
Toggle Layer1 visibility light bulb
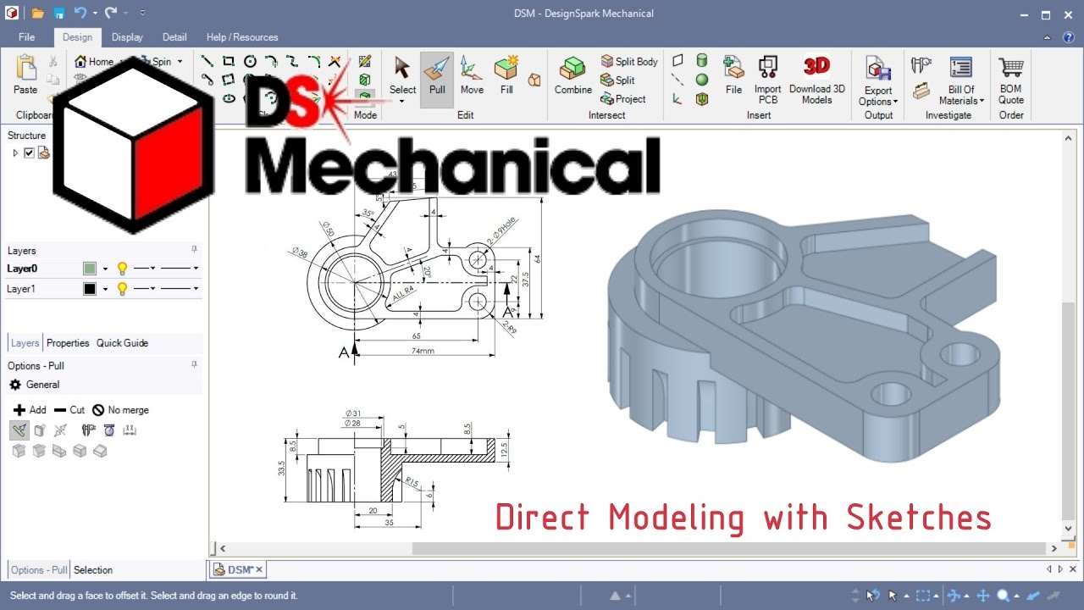point(122,289)
